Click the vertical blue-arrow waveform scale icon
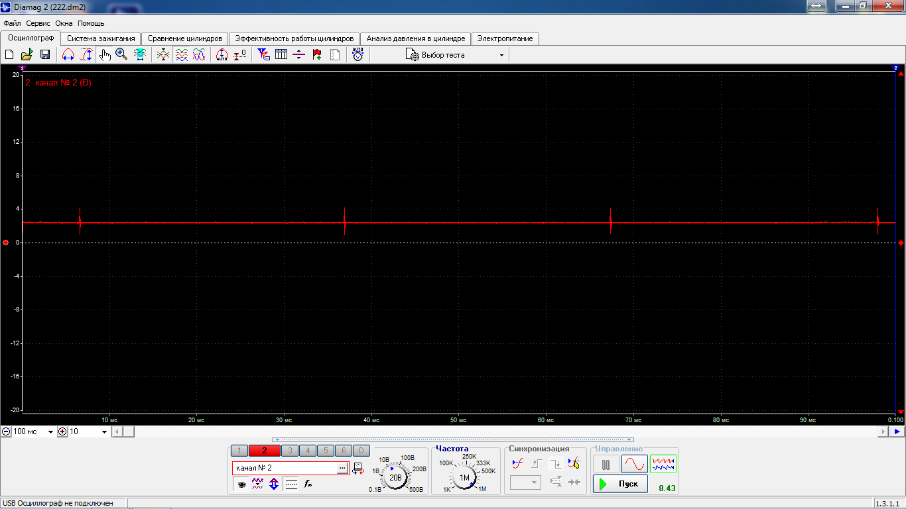This screenshot has width=906, height=509. [86, 55]
